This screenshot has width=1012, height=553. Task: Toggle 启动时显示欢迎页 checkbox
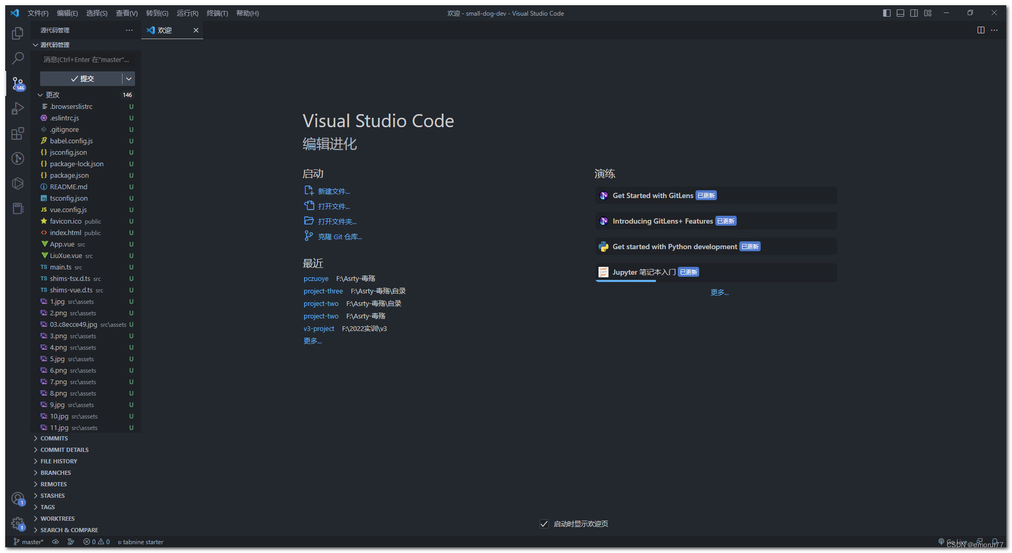point(544,524)
